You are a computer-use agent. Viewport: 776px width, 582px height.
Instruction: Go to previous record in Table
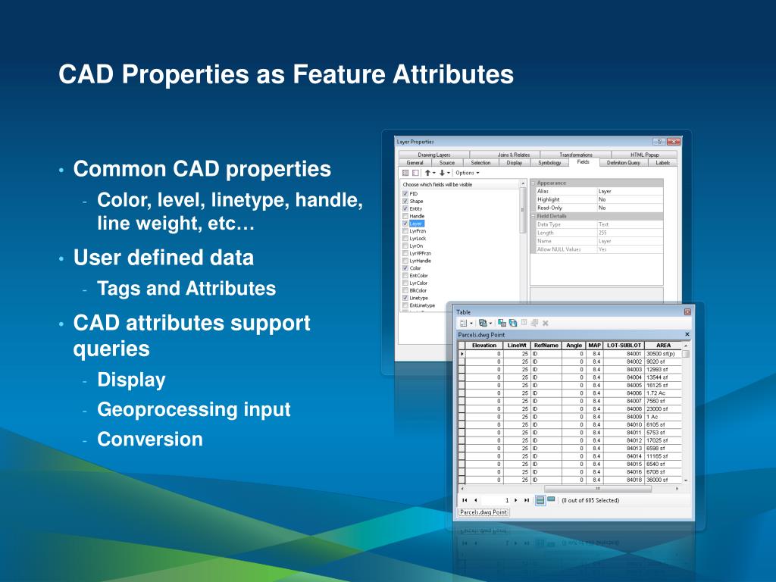(x=476, y=500)
